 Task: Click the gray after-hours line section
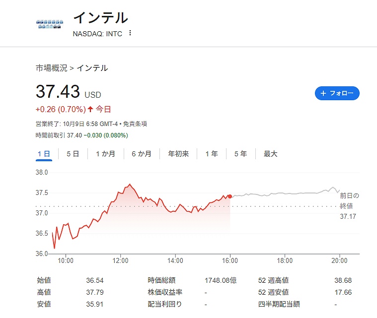(x=283, y=193)
